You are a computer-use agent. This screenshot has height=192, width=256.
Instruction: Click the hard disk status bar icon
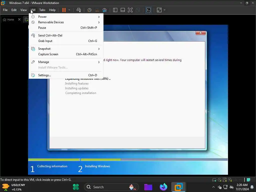tap(214, 180)
